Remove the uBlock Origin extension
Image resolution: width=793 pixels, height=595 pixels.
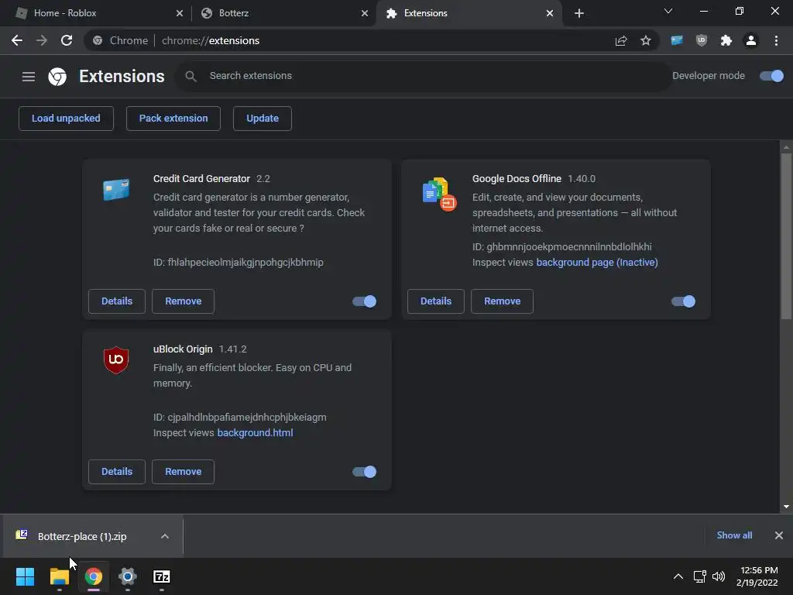183,472
